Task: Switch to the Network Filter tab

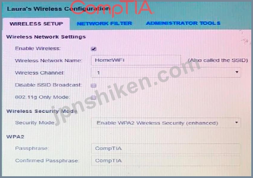Action: (104, 24)
